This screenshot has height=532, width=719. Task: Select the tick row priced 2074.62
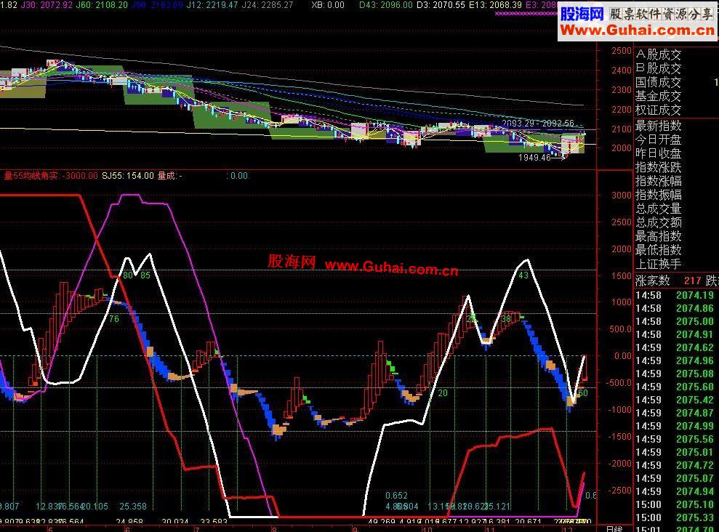point(676,347)
